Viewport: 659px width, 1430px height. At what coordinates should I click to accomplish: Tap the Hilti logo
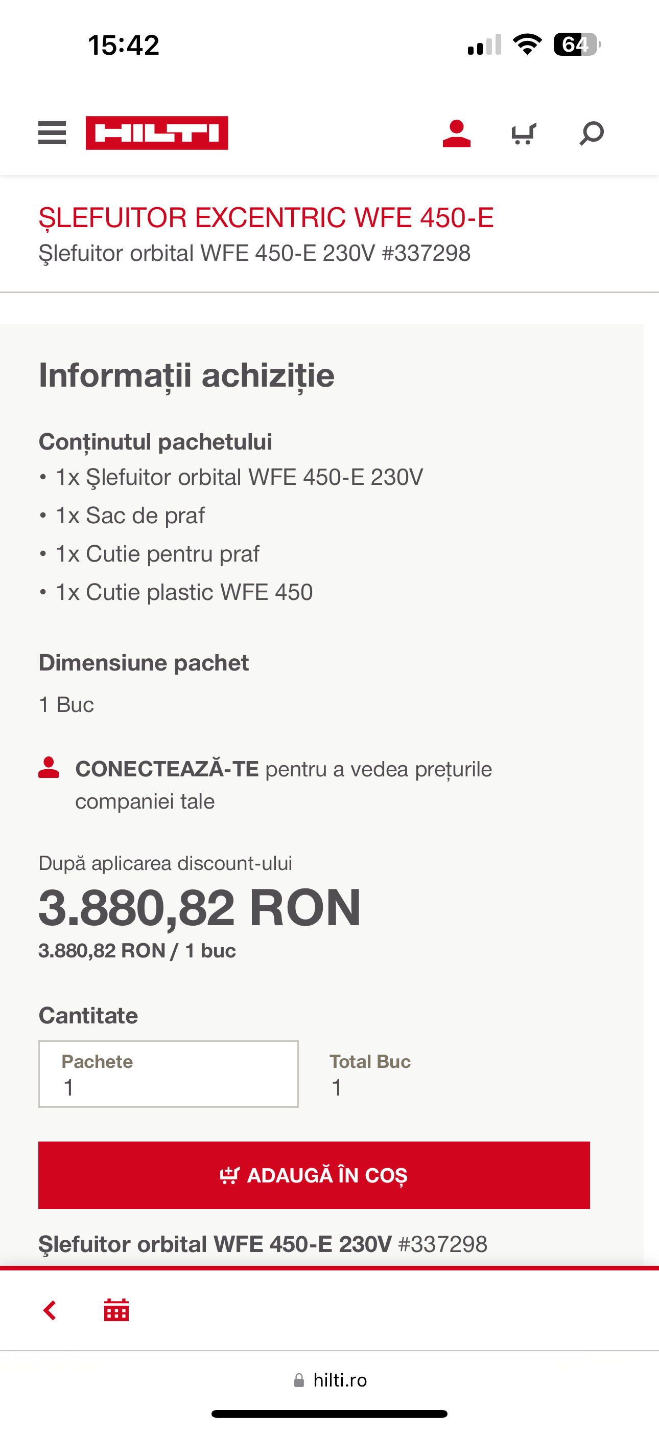point(157,133)
